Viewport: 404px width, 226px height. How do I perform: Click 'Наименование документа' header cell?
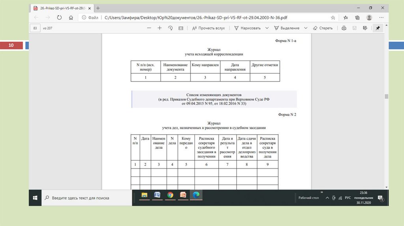pos(175,67)
